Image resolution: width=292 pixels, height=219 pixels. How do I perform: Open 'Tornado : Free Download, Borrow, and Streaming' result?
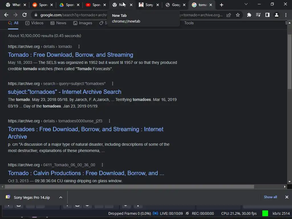point(70,55)
